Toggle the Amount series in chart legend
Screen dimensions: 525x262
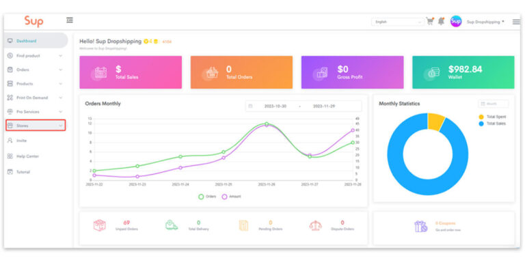(x=231, y=196)
